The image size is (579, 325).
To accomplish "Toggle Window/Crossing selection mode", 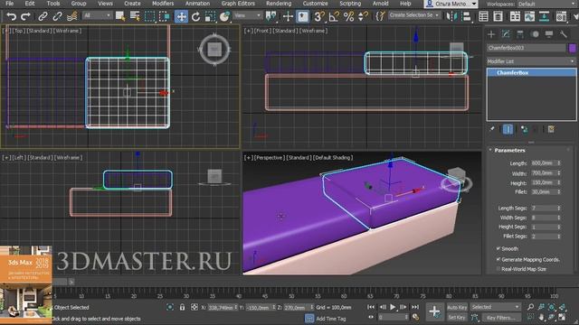I will click(x=165, y=16).
